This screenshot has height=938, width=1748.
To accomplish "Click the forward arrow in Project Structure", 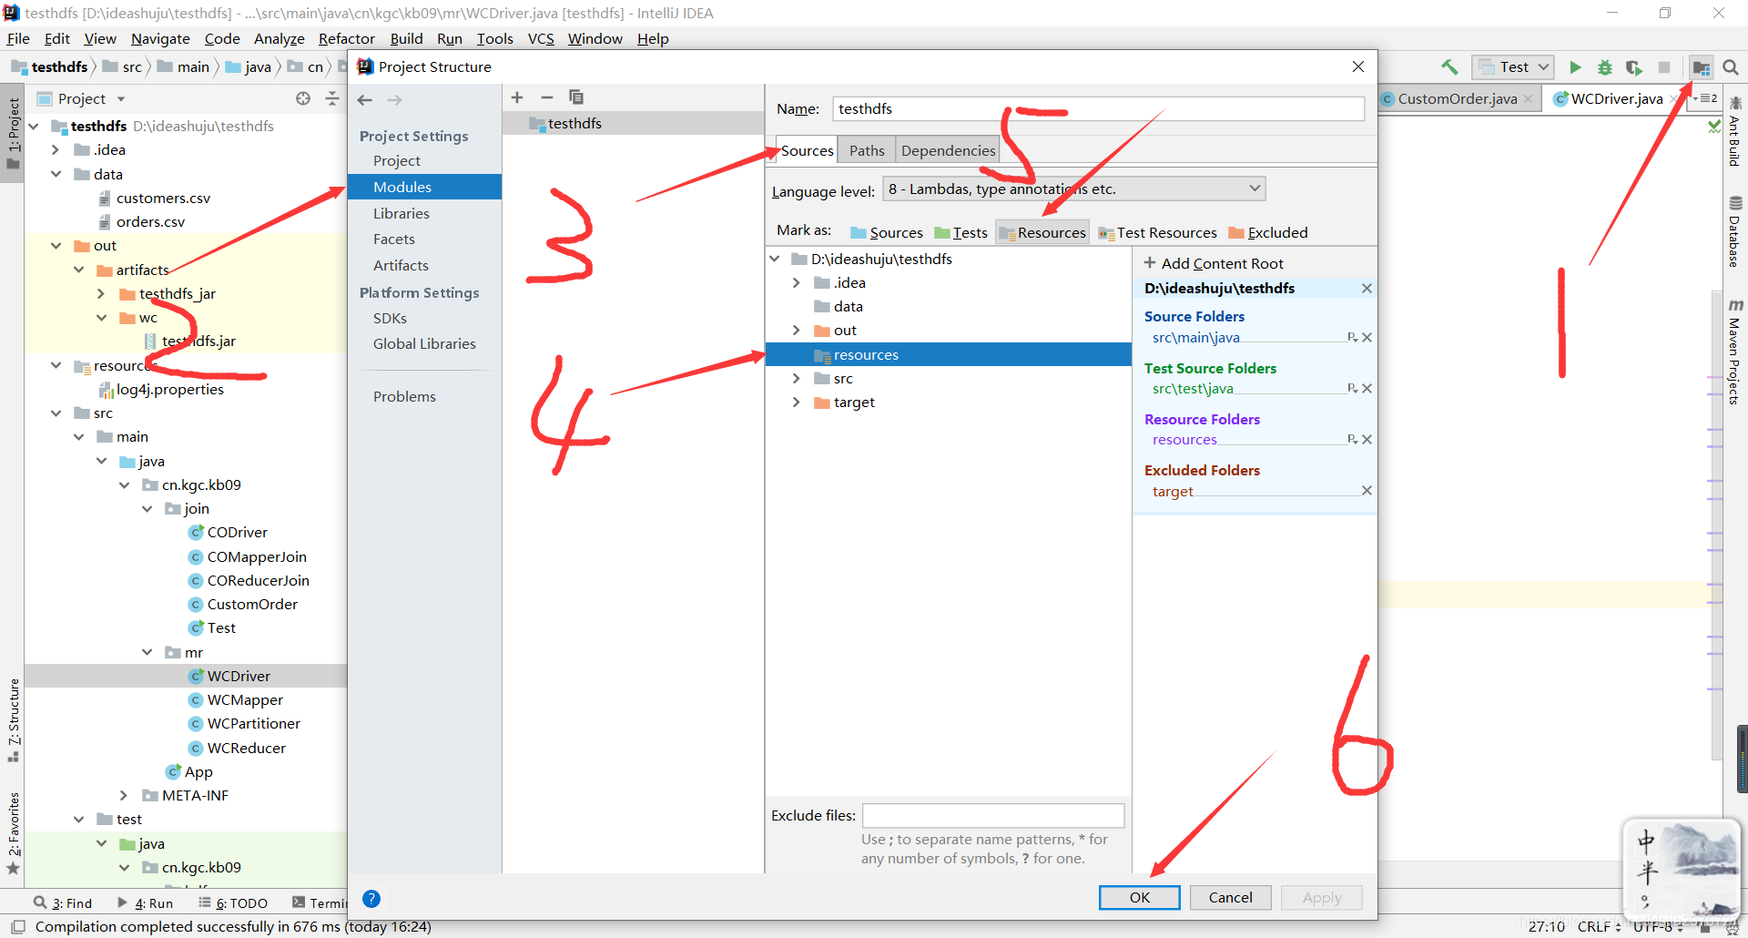I will point(394,100).
